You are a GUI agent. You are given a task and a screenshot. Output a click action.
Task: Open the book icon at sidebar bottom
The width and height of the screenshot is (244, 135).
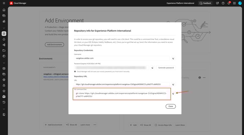pos(4,115)
